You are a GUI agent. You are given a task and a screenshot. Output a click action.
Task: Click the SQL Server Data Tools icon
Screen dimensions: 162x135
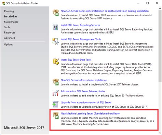56,62
